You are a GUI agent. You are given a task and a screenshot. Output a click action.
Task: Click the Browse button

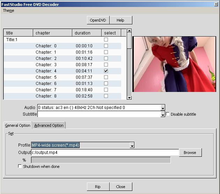point(190,153)
